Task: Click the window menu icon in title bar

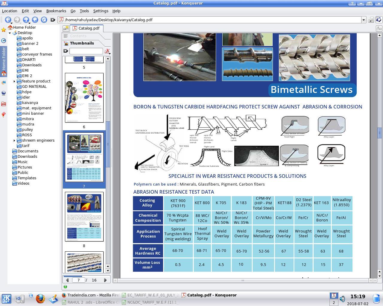Action: click(x=4, y=3)
